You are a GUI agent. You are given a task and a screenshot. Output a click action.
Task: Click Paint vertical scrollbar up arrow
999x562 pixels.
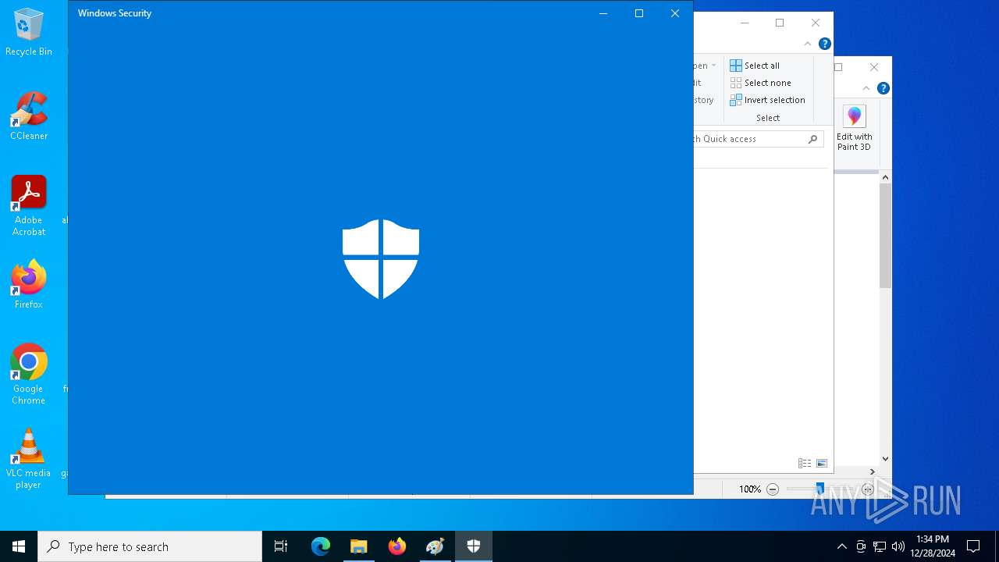click(x=885, y=178)
